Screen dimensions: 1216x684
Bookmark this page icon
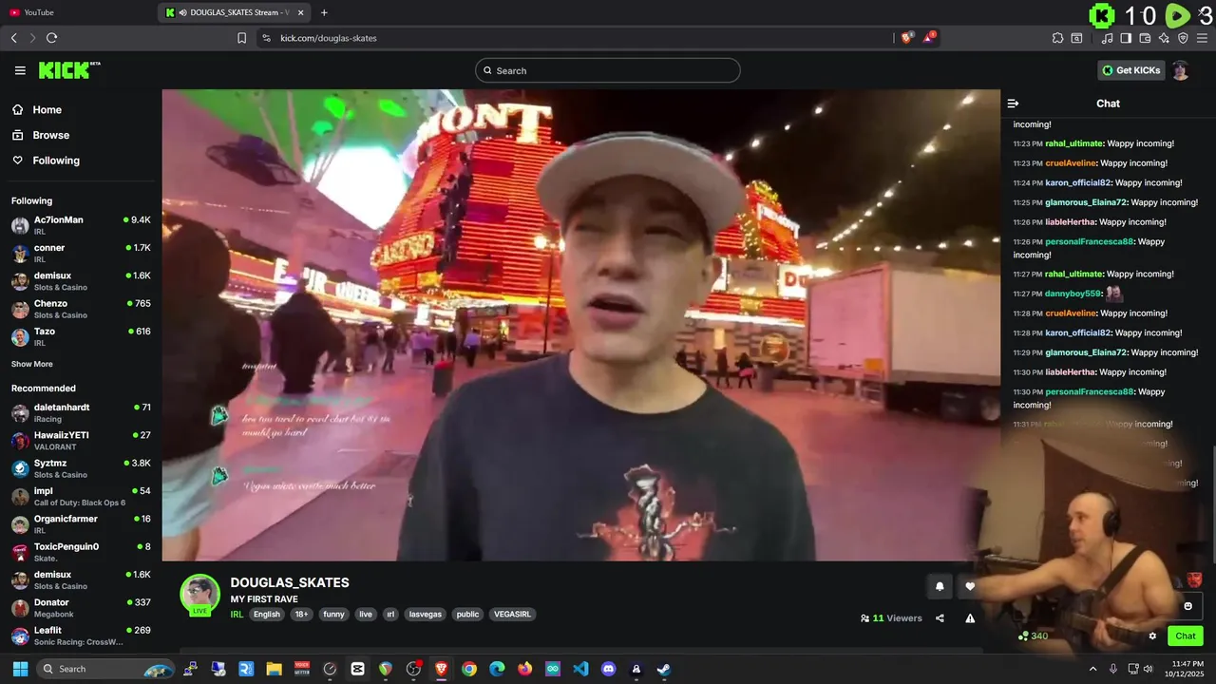[241, 38]
